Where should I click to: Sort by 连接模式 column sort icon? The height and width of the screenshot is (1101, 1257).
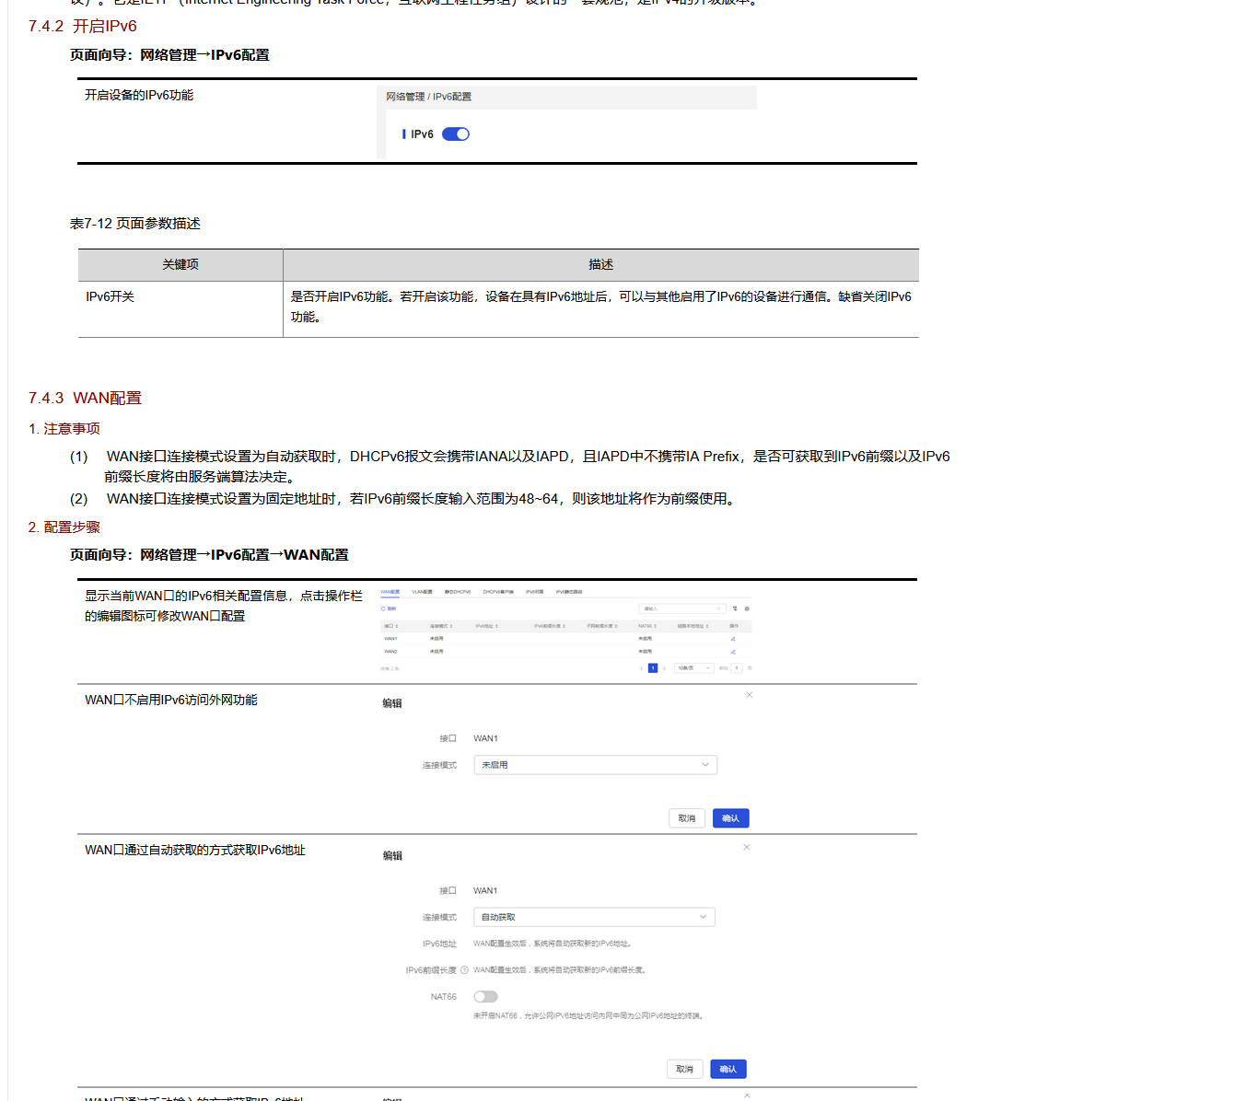coord(451,626)
